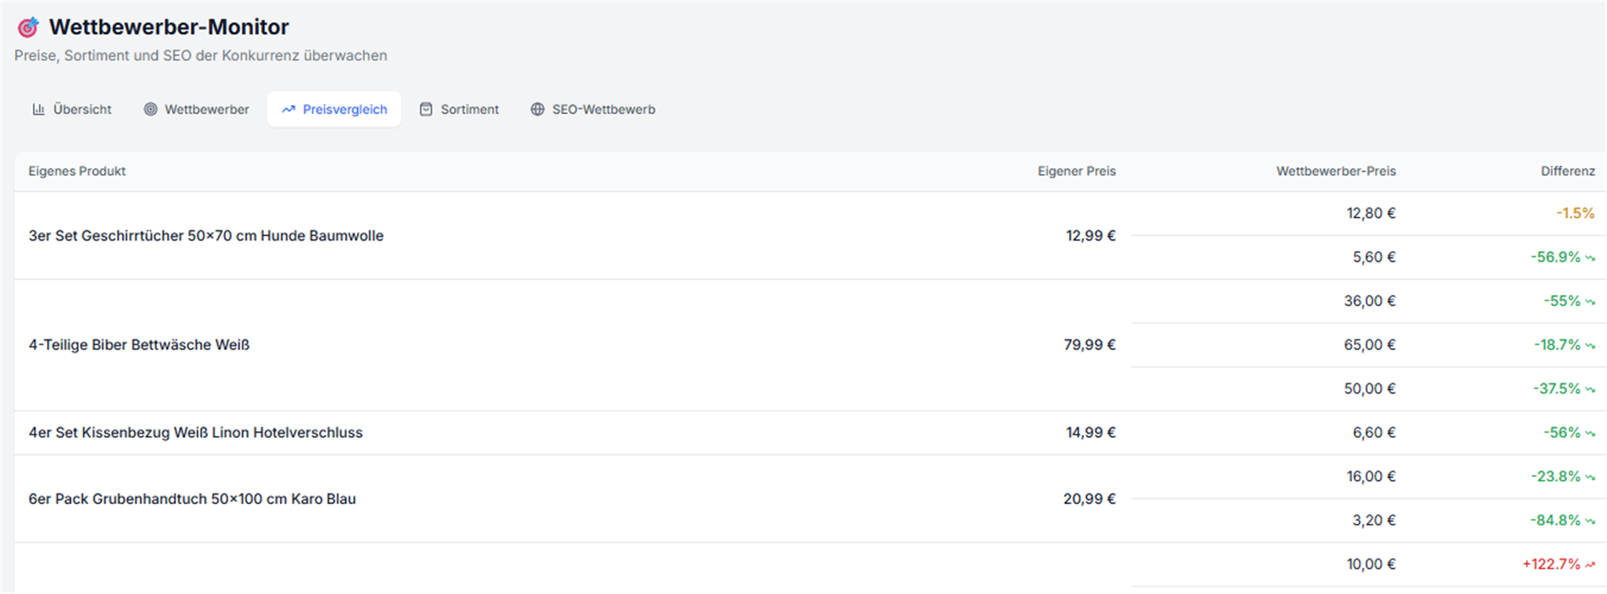Screen dimensions: 1607x594
Task: Open the Übersicht tab
Action: click(81, 109)
